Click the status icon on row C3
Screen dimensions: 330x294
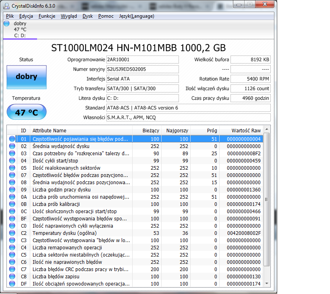(x=12, y=240)
